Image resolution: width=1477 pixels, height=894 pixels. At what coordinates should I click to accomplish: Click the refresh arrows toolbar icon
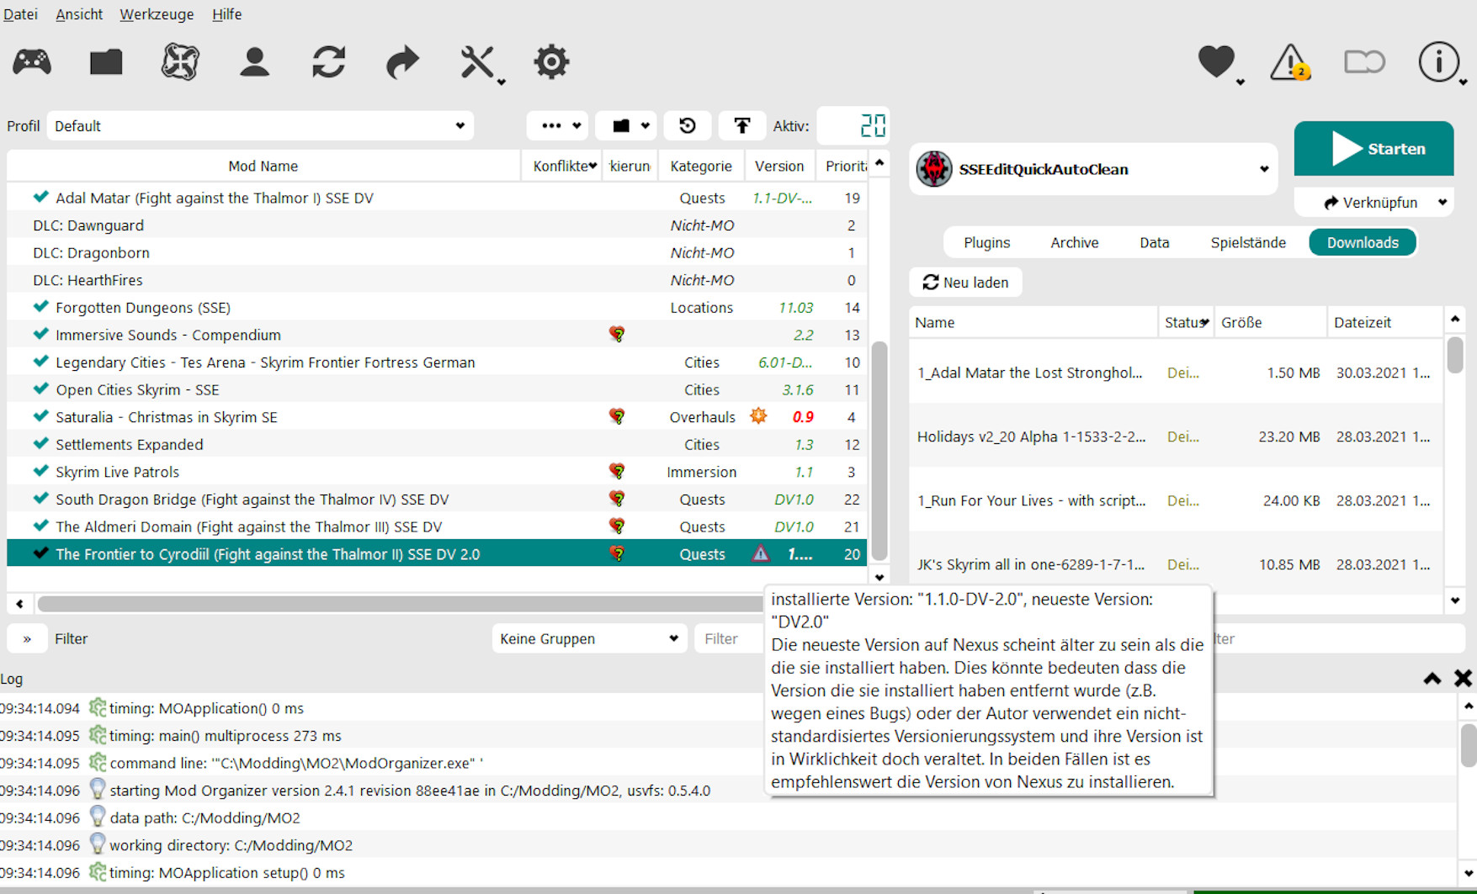(x=328, y=62)
